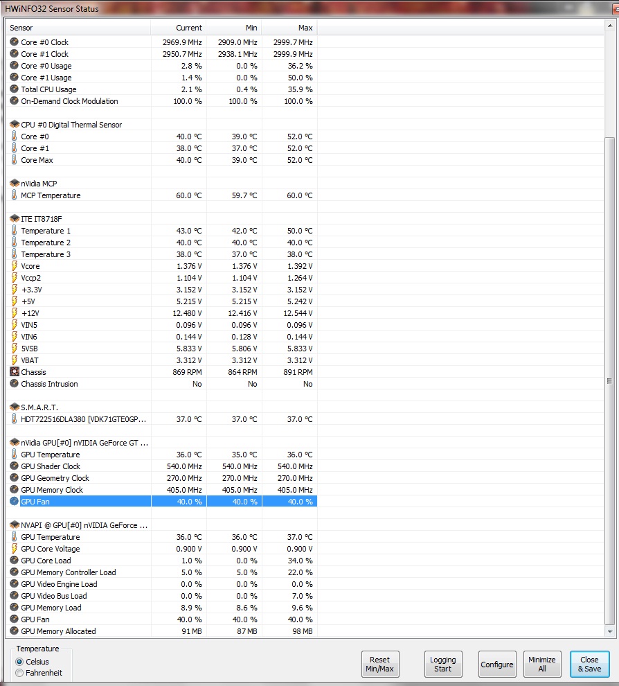
Task: Click the nVidia GPU[#0] chip icon
Action: (15, 443)
